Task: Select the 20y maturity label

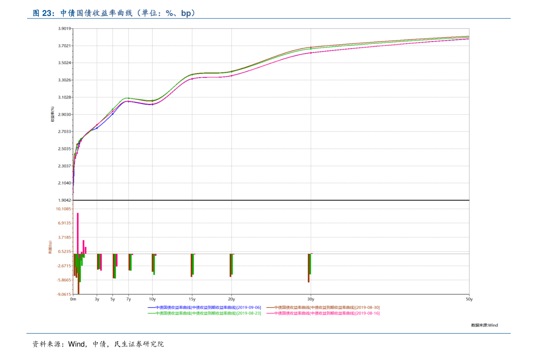Action: click(x=232, y=299)
